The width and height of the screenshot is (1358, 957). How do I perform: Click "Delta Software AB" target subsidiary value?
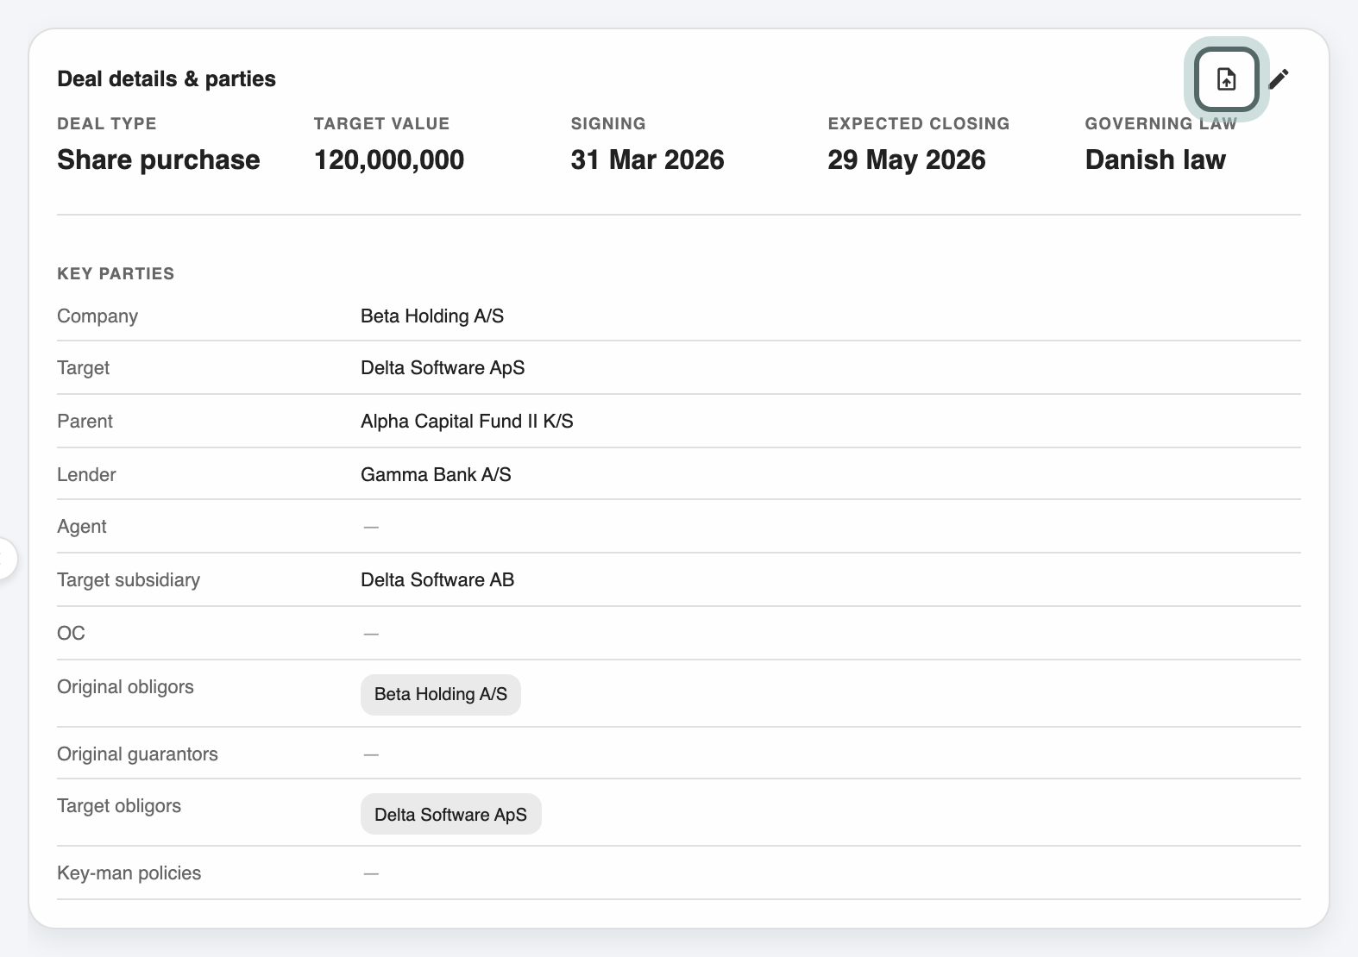(437, 580)
